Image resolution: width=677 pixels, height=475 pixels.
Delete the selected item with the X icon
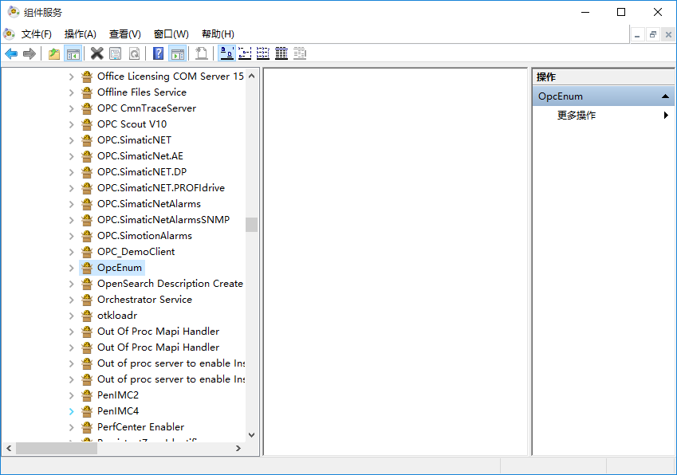coord(97,54)
